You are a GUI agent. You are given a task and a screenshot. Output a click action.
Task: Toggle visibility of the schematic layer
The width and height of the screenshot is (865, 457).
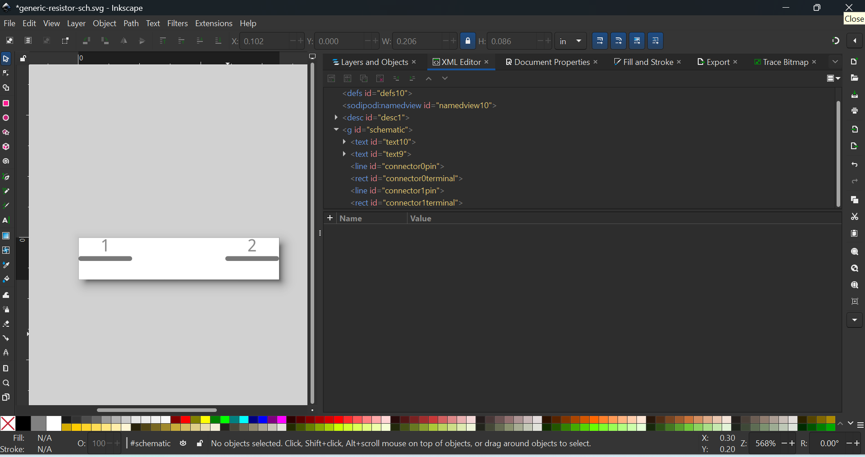183,443
